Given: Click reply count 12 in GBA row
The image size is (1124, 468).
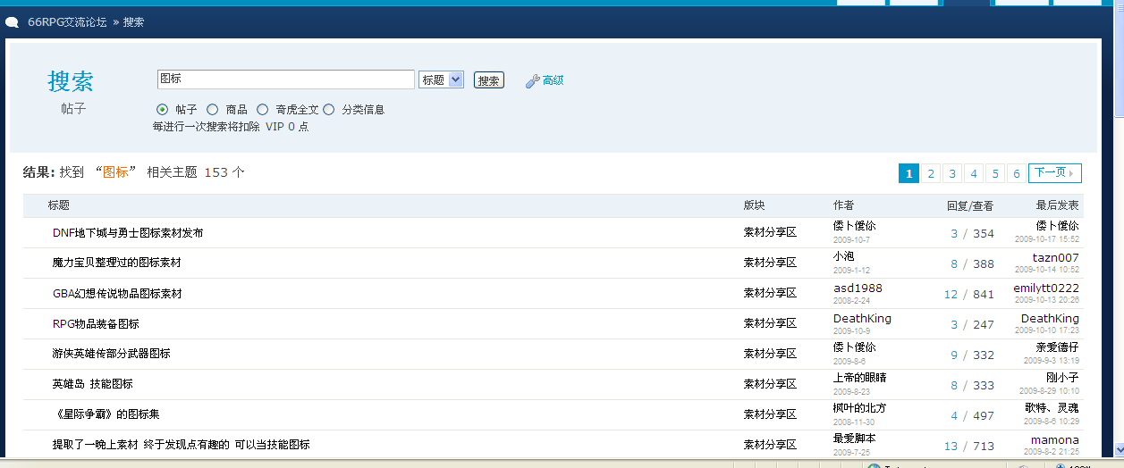Looking at the screenshot, I should click(951, 294).
